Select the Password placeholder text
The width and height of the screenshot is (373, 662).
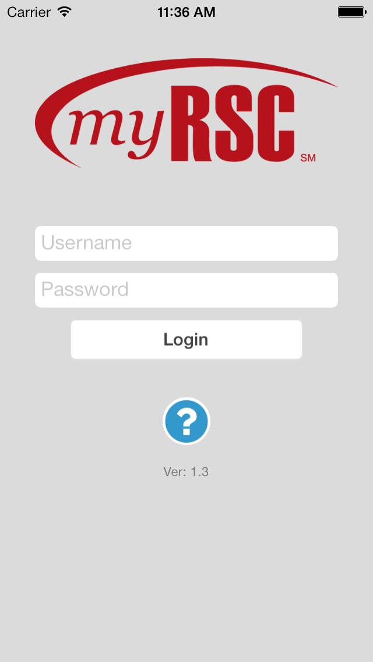[85, 290]
